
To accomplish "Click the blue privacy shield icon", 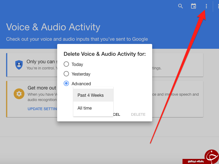I will (x=19, y=65).
